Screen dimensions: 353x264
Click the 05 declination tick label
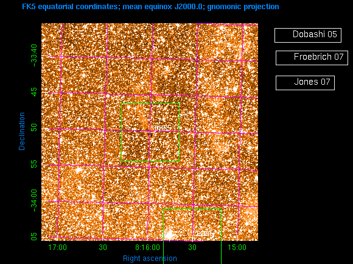coord(33,237)
